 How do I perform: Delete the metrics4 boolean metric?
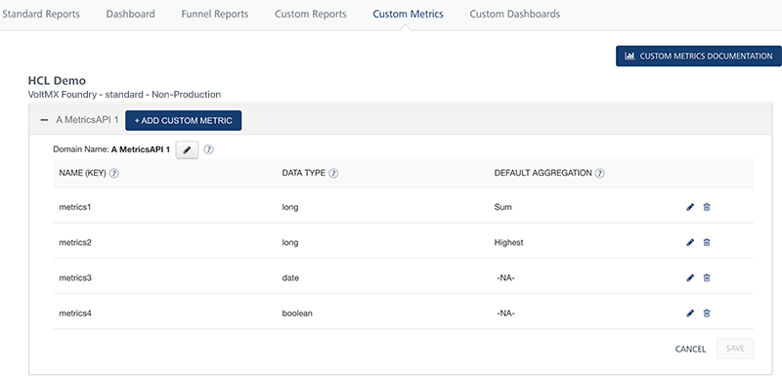click(707, 313)
